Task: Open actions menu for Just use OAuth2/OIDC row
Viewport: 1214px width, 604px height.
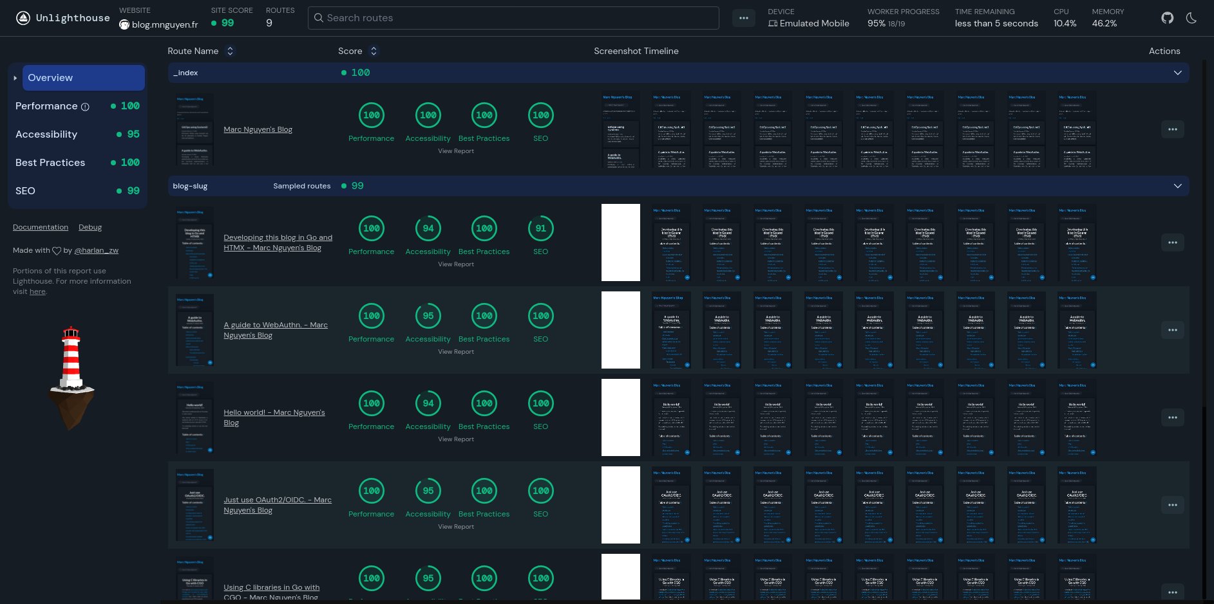Action: pyautogui.click(x=1173, y=505)
